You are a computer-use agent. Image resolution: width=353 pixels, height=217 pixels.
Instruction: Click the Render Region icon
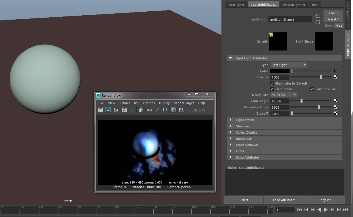tap(108, 110)
